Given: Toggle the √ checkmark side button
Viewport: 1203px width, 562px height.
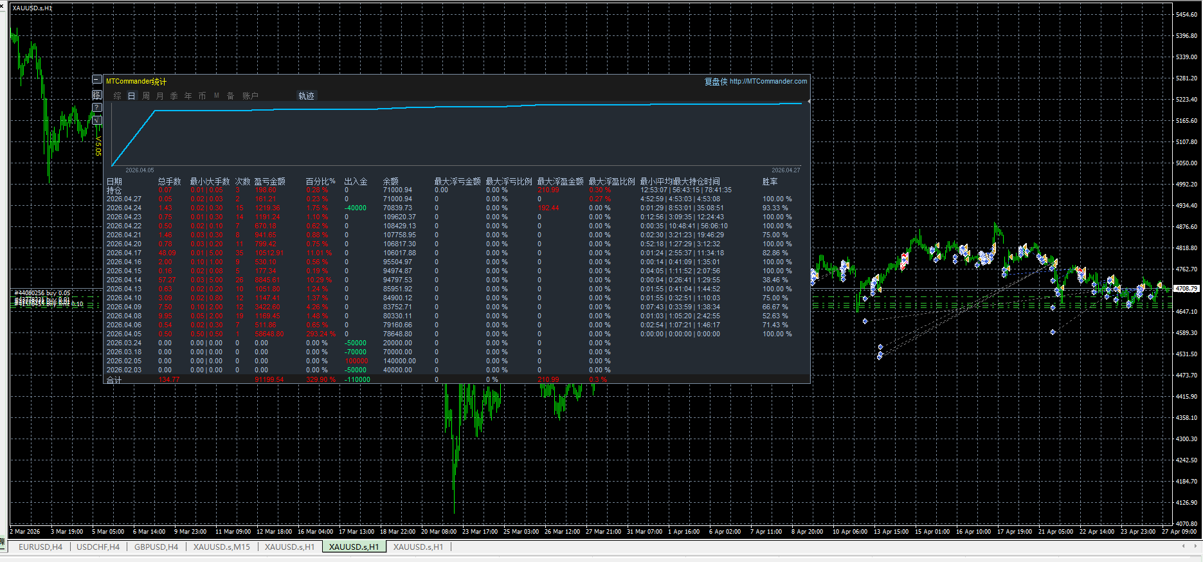Looking at the screenshot, I should click(x=97, y=120).
